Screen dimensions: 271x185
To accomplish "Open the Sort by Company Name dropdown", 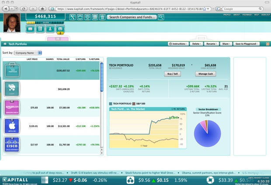I will [28, 53].
